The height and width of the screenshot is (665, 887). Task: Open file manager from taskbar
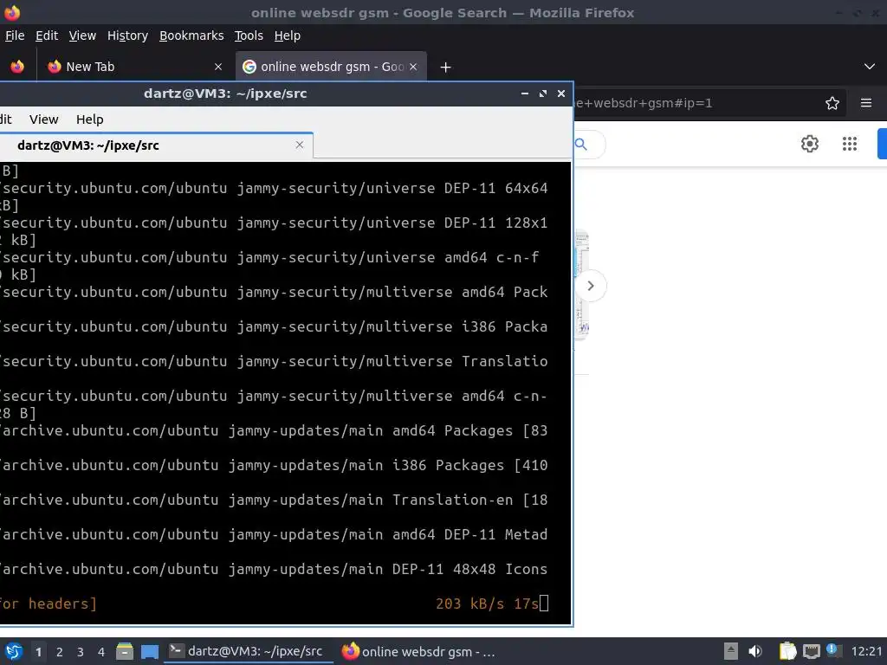click(x=125, y=651)
